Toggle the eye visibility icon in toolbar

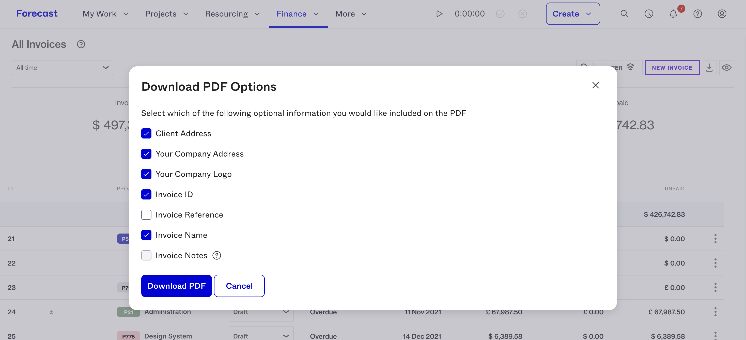(726, 68)
